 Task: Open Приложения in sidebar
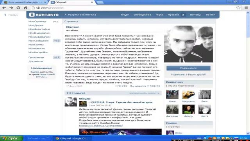coord(36,58)
